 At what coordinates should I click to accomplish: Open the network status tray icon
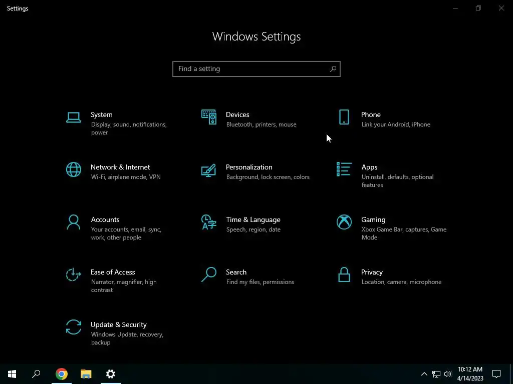point(436,374)
